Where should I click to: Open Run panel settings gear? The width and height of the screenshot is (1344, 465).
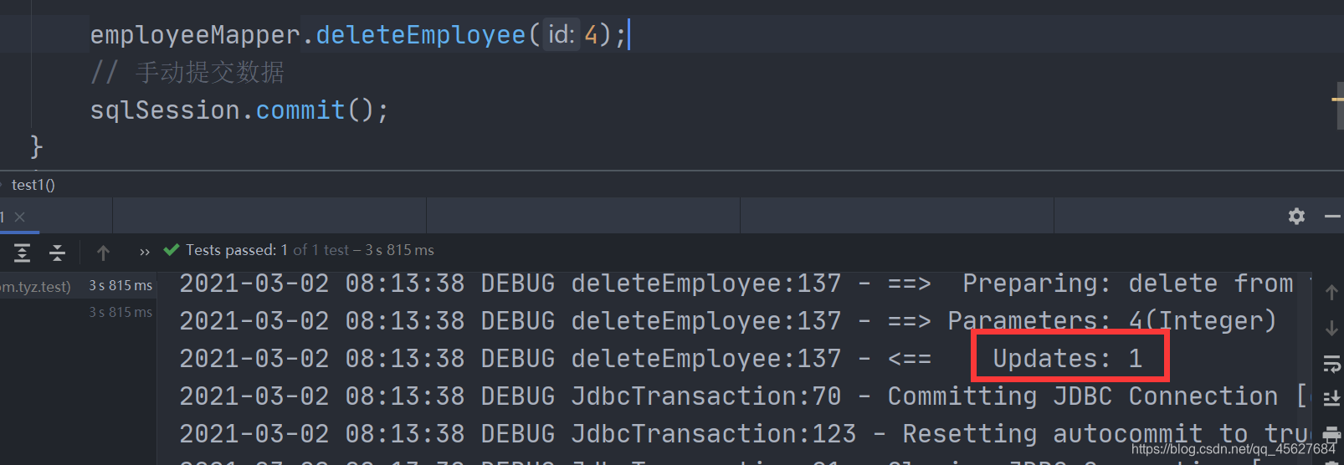(x=1296, y=216)
